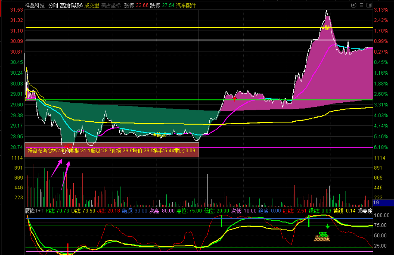Click the D线: 73.50 value
Screen dimensions: 394x255
pyautogui.click(x=84, y=211)
